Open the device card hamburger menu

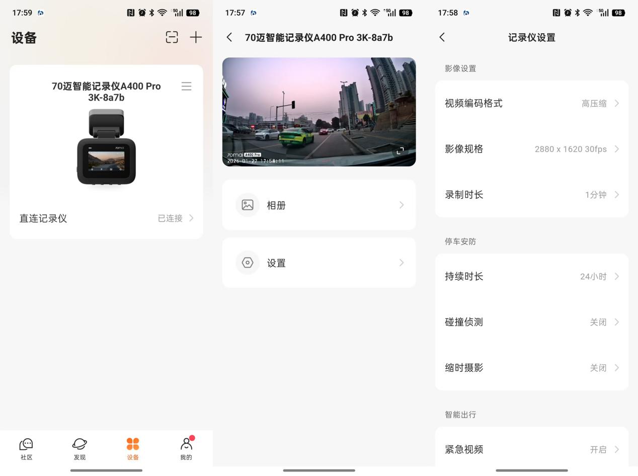(186, 87)
